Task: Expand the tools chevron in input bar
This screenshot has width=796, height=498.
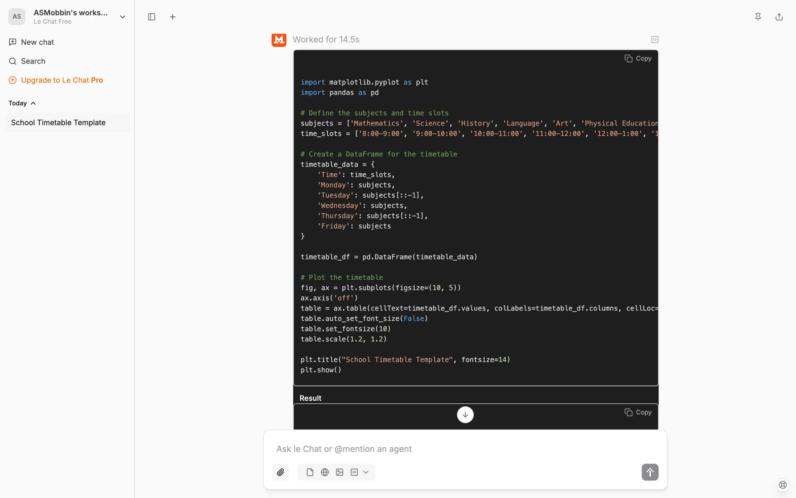Action: coord(366,472)
